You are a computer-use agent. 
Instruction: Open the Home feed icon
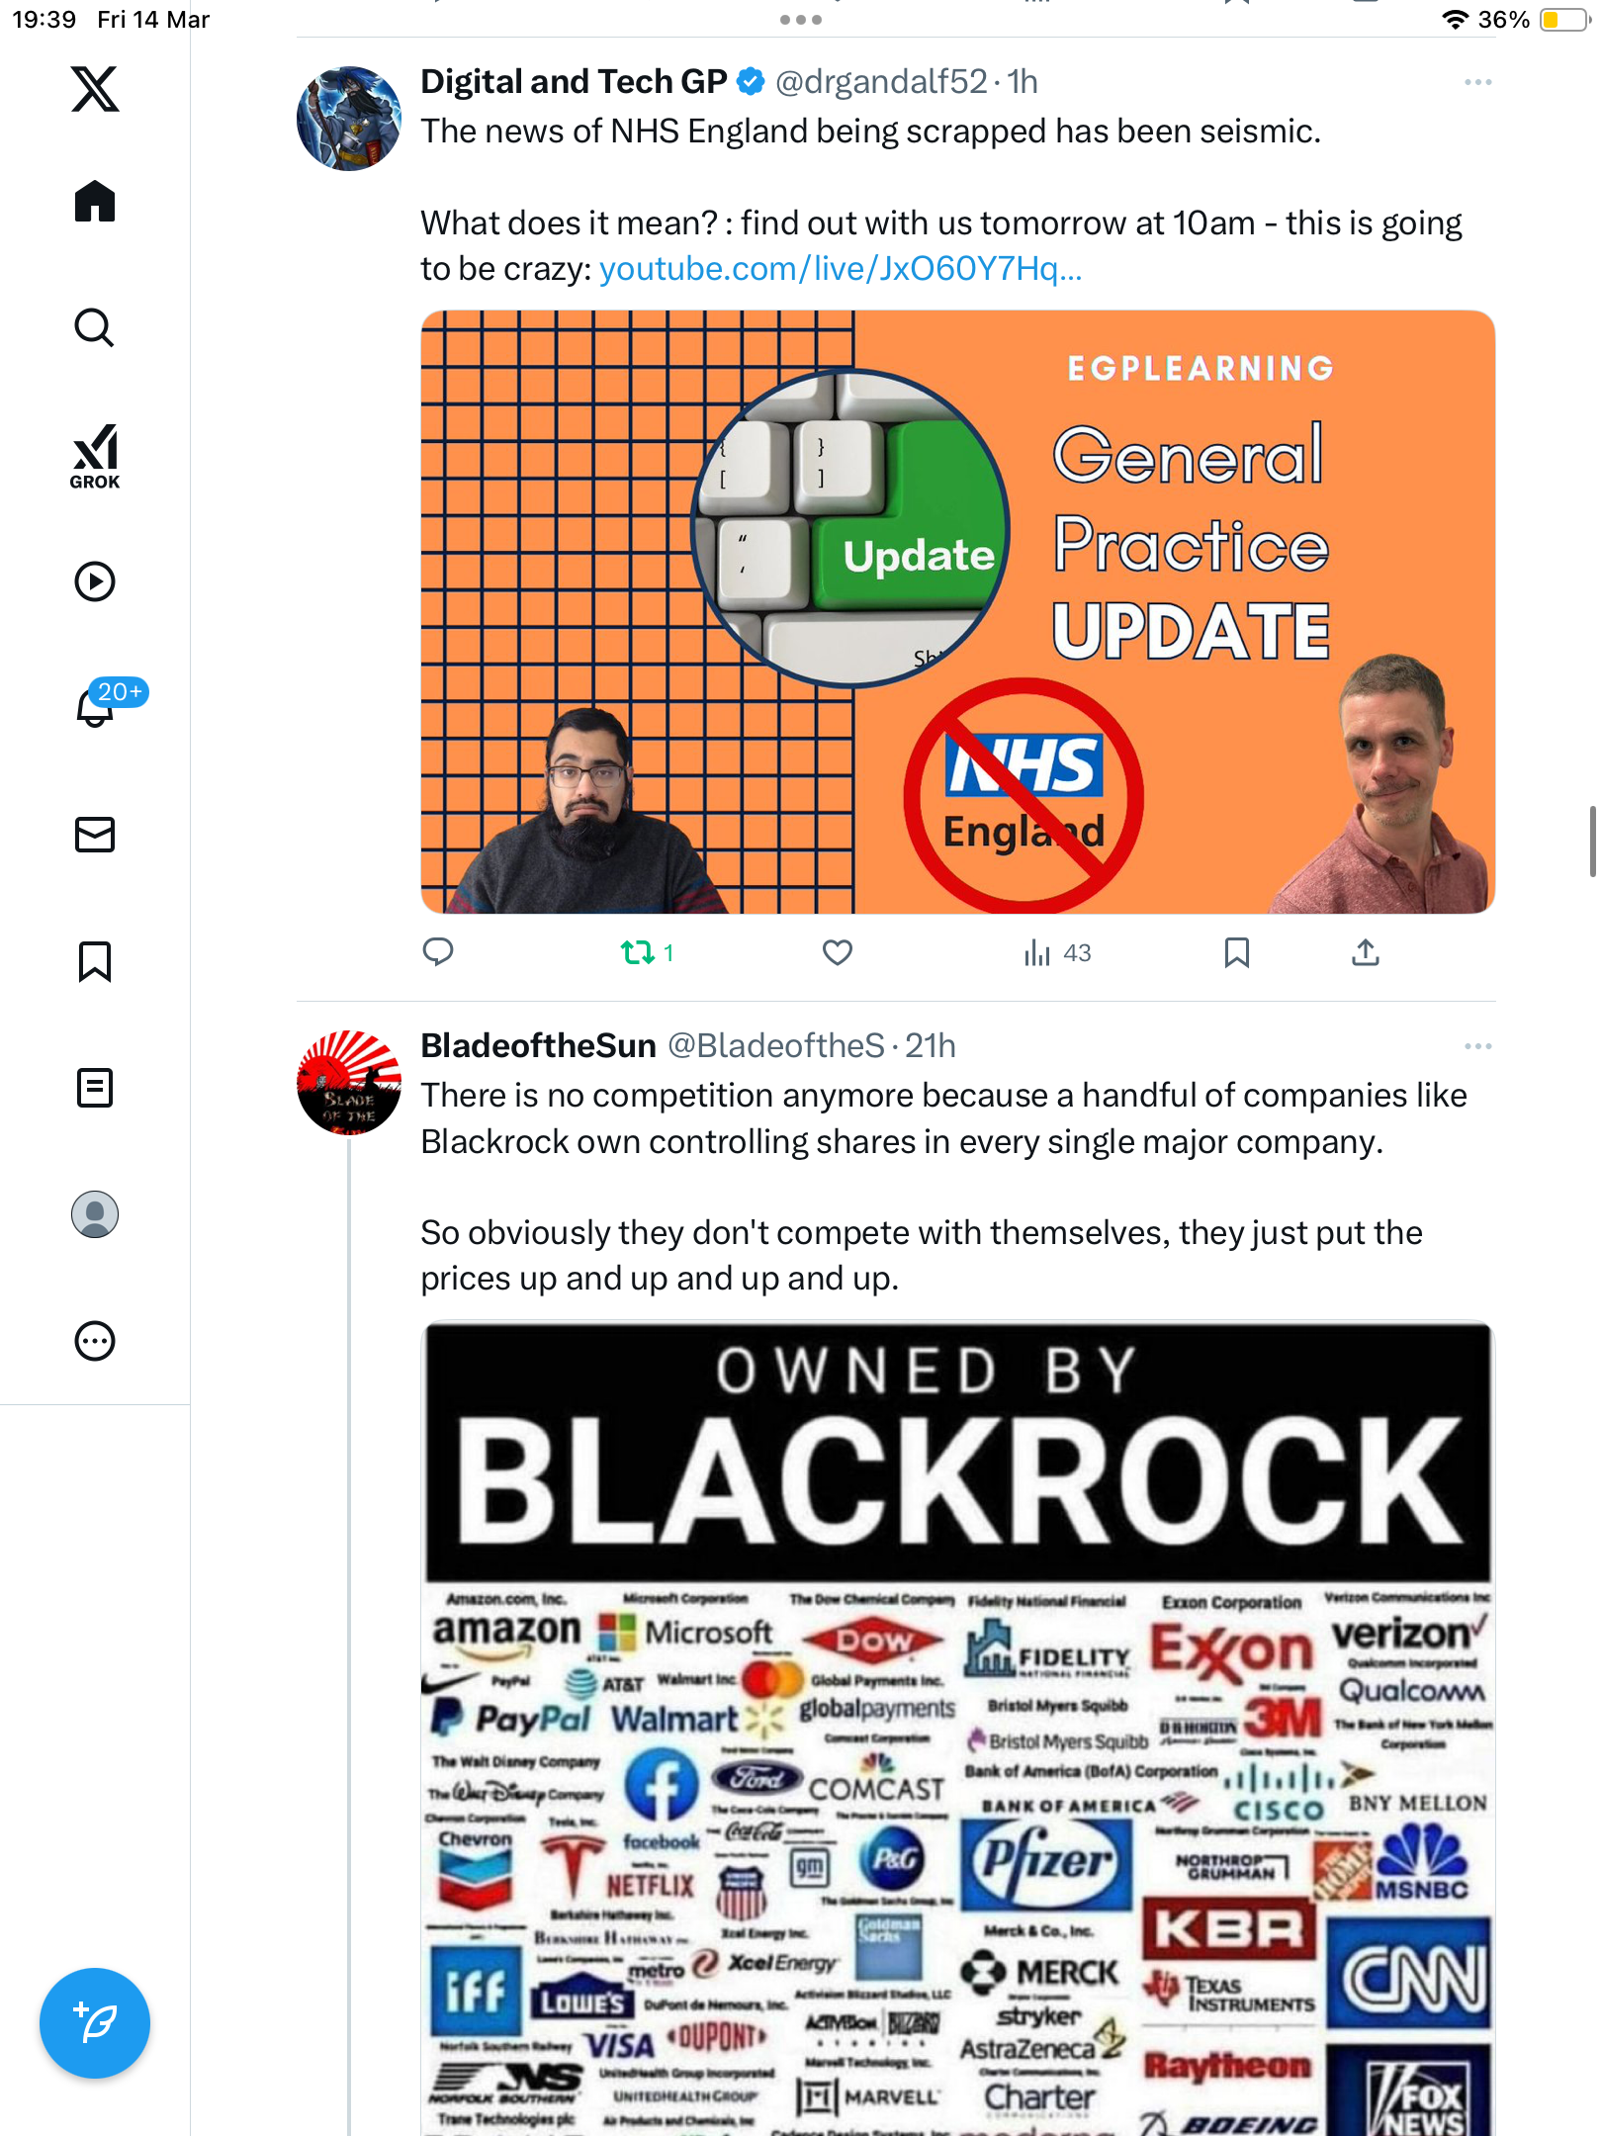95,202
